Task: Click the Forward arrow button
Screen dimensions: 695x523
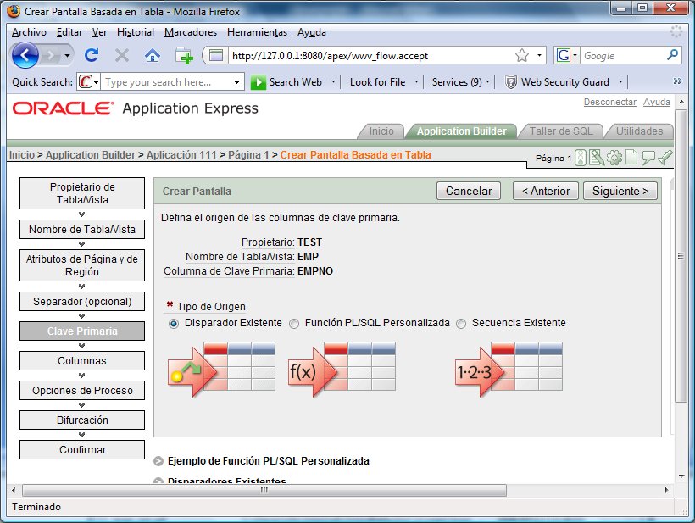Action: 51,56
